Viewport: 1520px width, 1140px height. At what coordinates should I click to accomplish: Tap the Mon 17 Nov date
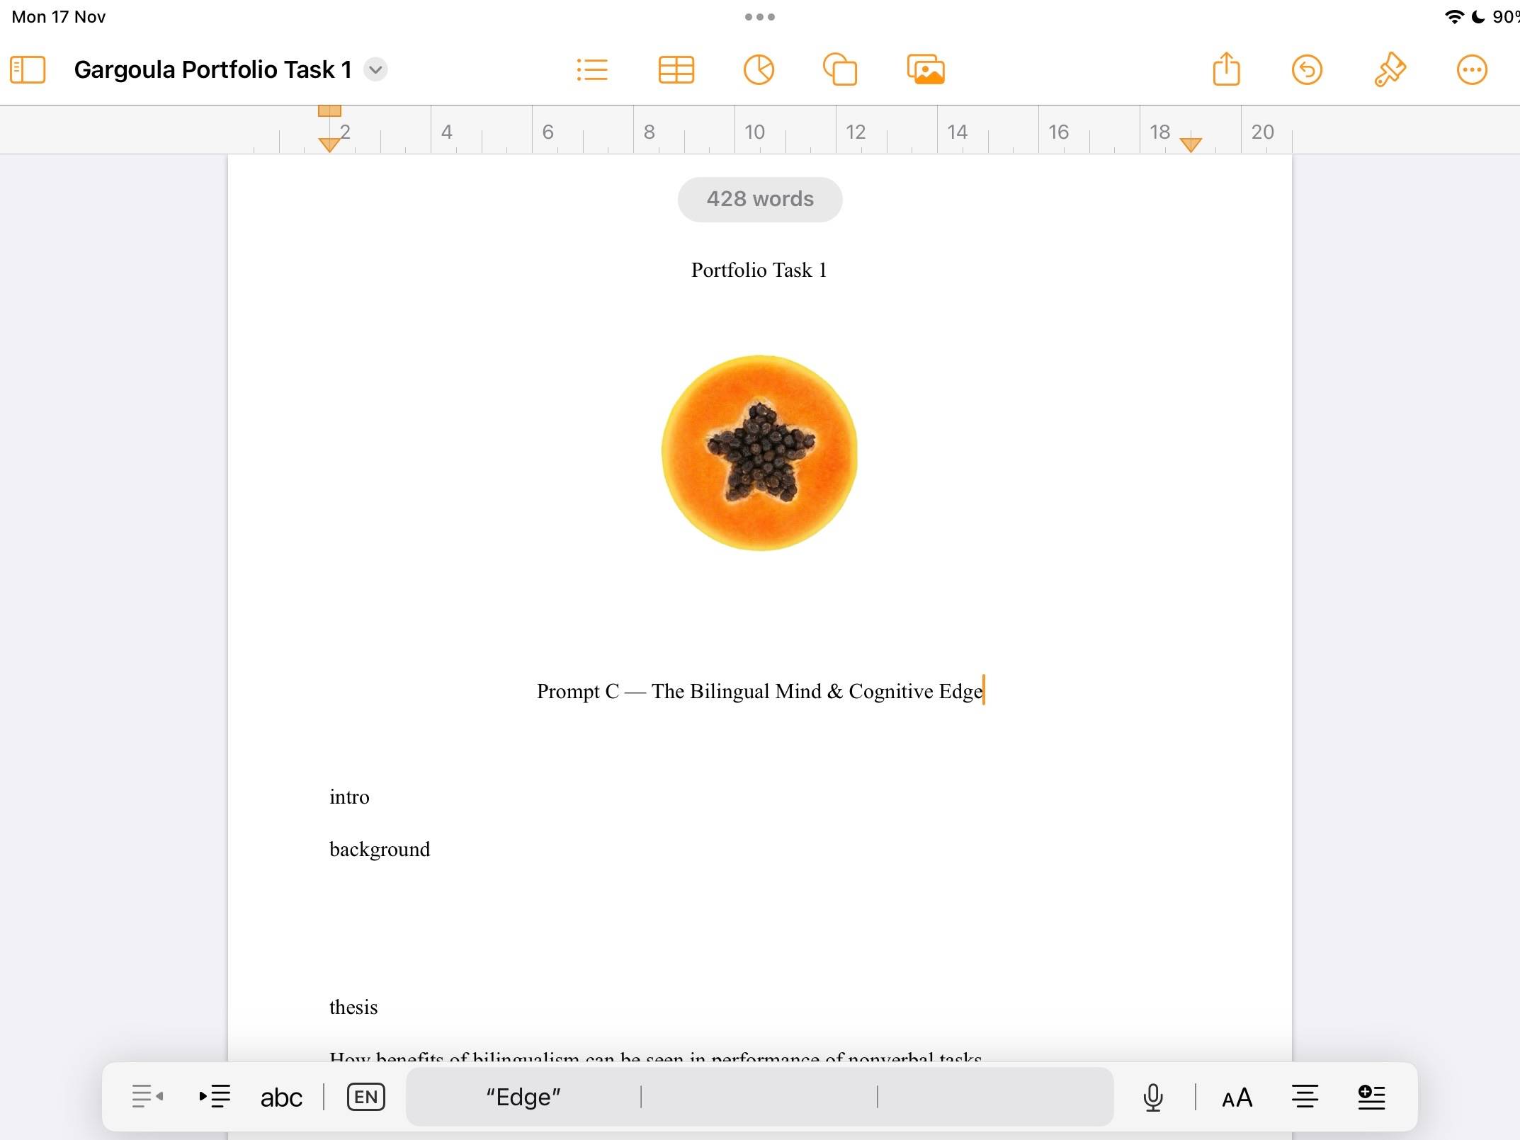click(x=59, y=16)
